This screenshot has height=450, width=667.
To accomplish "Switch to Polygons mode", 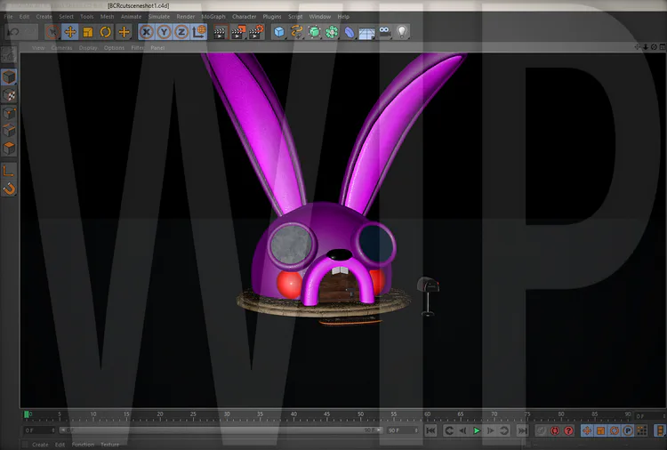I will coord(9,148).
